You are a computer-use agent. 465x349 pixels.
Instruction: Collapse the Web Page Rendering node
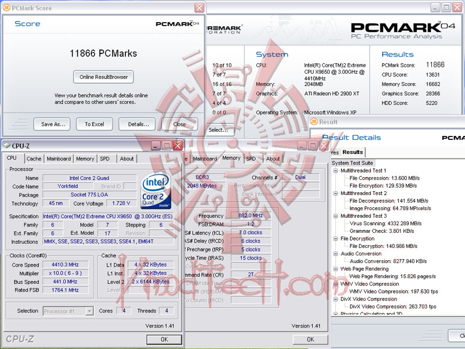pyautogui.click(x=336, y=269)
